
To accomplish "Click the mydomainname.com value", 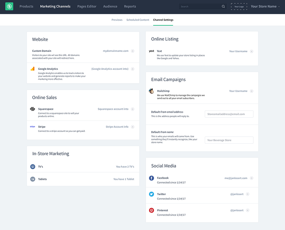I will 116,51.
